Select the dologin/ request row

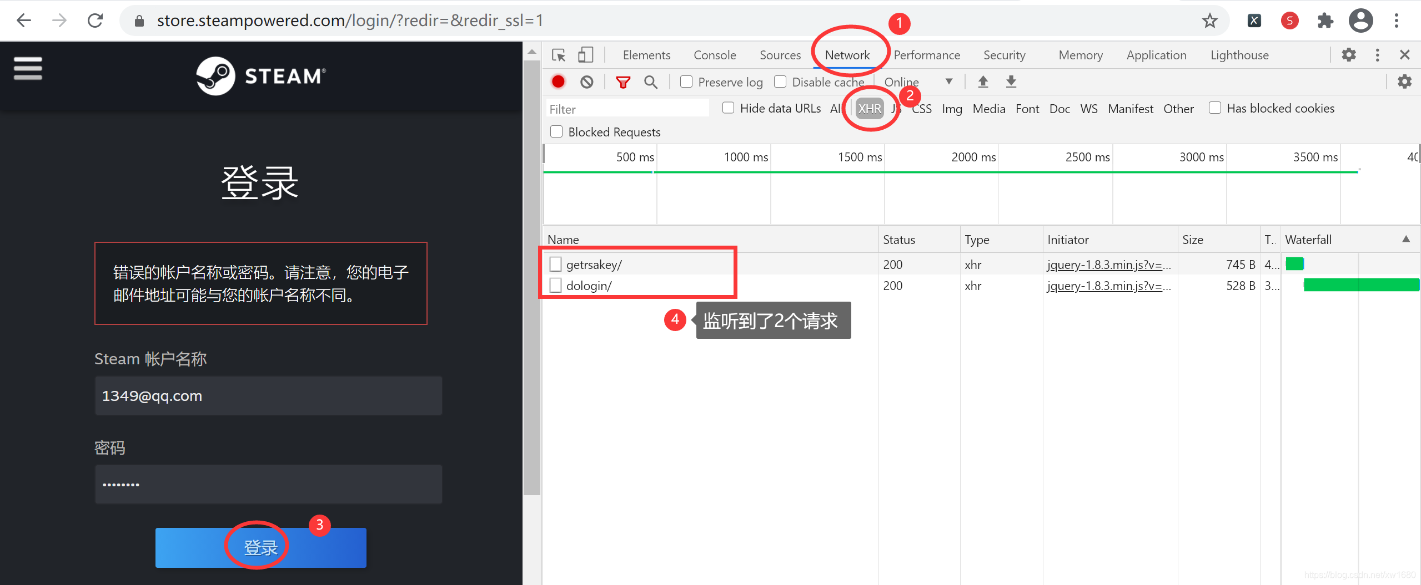pyautogui.click(x=981, y=286)
